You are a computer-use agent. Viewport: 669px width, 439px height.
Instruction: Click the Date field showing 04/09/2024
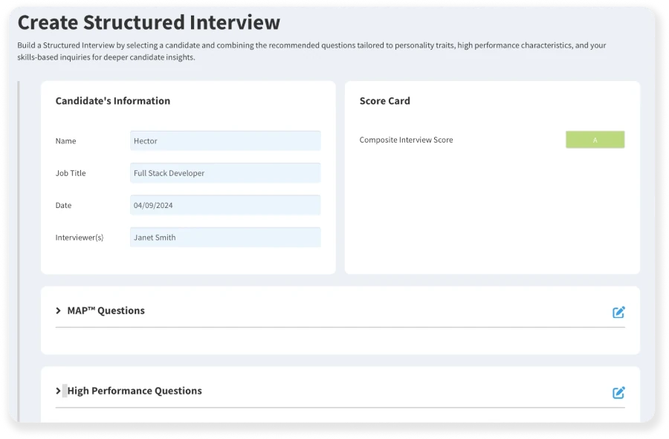pyautogui.click(x=225, y=205)
